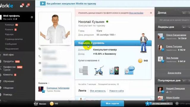The width and height of the screenshot is (190, 107).
Task: Click previous arrow in Лидеры дня panel
Action: [184, 27]
